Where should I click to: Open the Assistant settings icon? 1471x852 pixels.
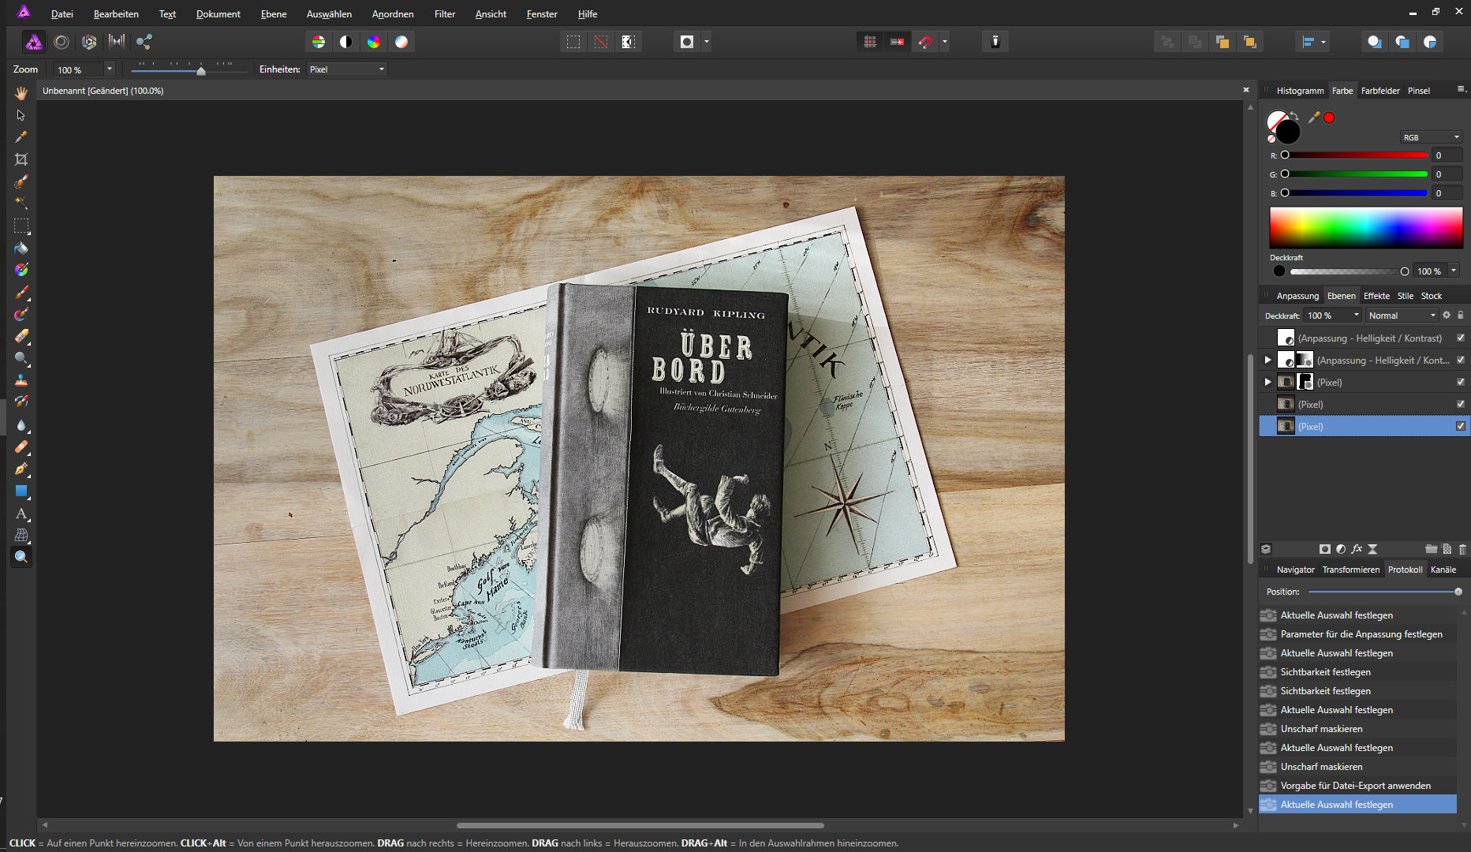point(995,42)
